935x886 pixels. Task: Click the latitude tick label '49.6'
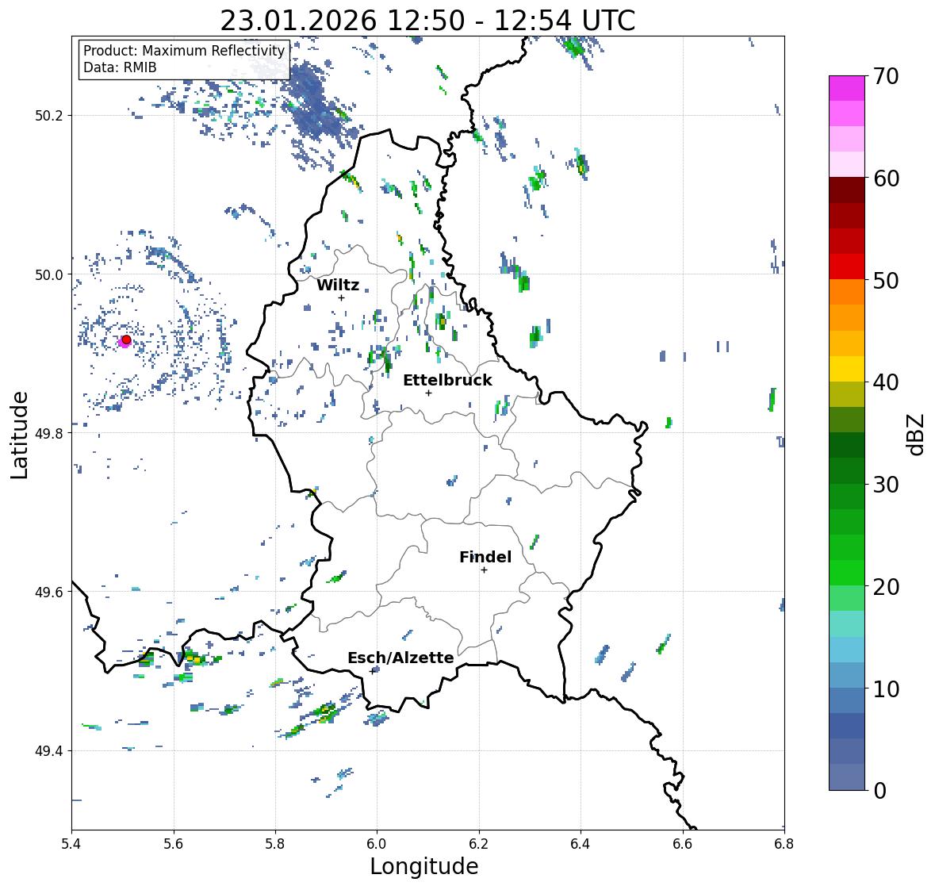click(x=48, y=592)
